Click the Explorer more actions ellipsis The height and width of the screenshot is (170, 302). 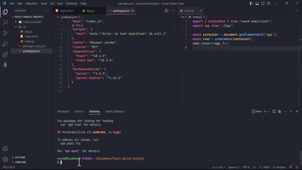coord(47,11)
